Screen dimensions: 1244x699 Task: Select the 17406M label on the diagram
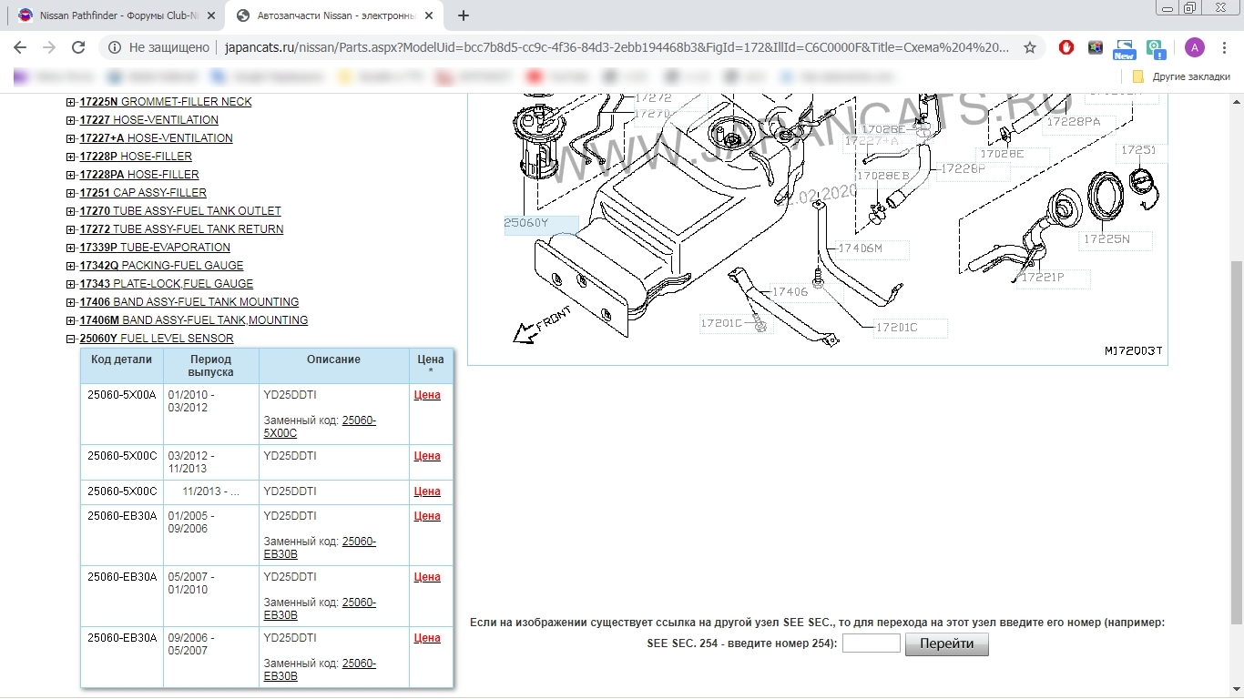[x=872, y=248]
